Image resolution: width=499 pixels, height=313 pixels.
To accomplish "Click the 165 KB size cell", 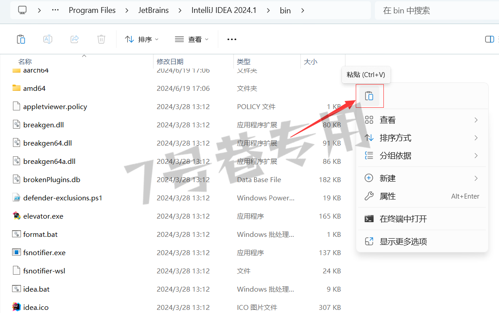I will click(330, 216).
